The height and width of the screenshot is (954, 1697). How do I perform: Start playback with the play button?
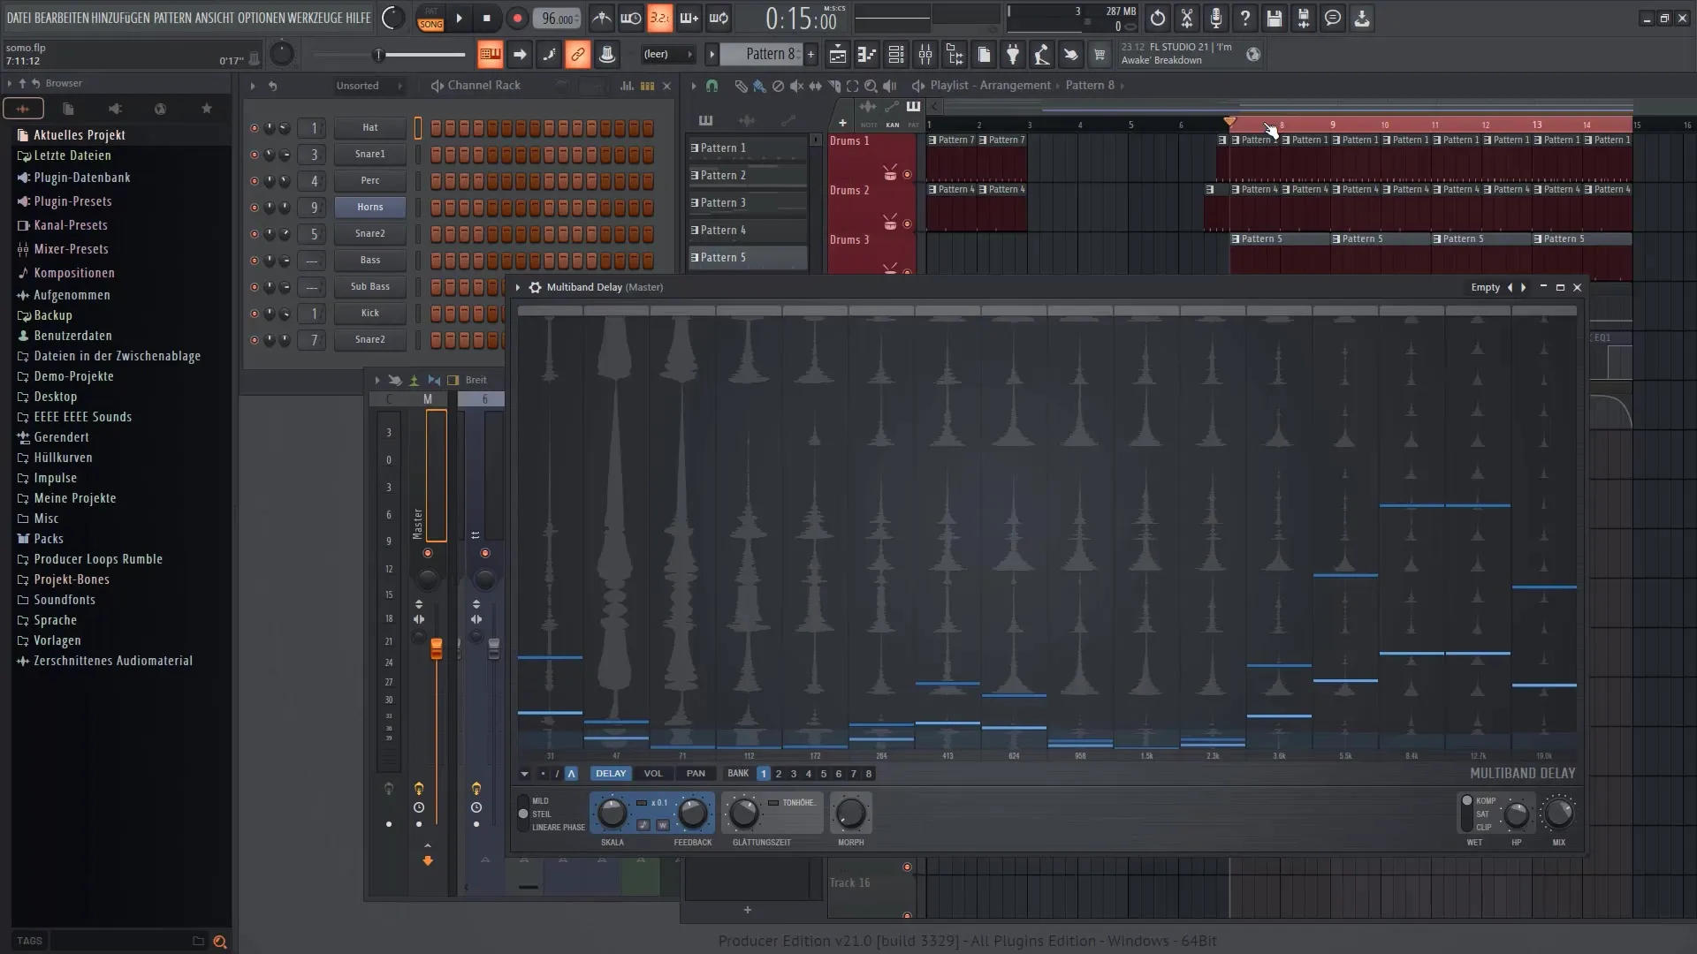coord(459,18)
